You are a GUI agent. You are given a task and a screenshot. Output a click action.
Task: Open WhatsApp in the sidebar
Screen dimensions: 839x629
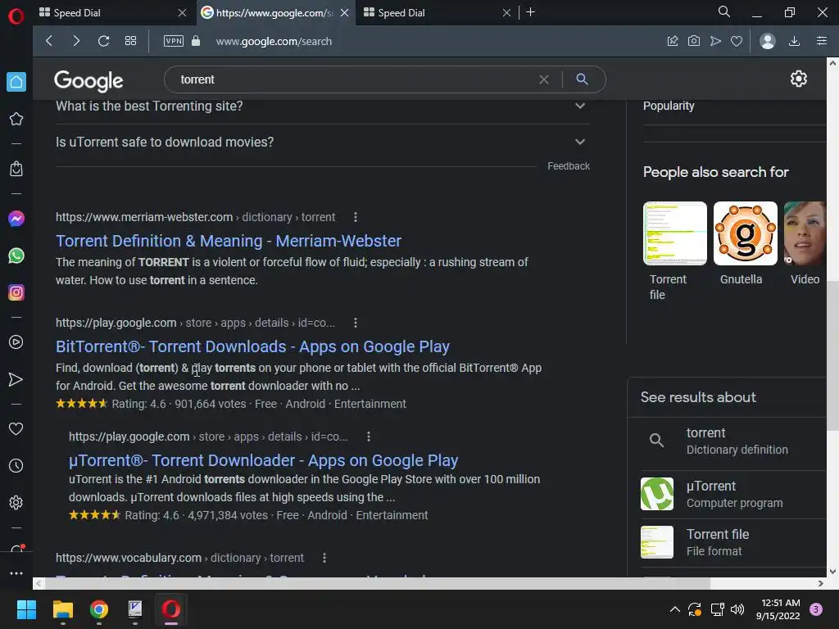[16, 256]
